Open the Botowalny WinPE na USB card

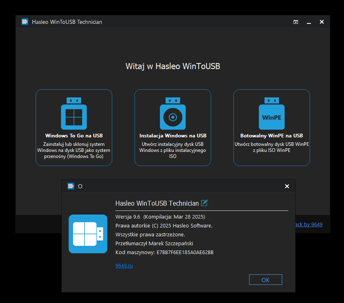(x=272, y=128)
